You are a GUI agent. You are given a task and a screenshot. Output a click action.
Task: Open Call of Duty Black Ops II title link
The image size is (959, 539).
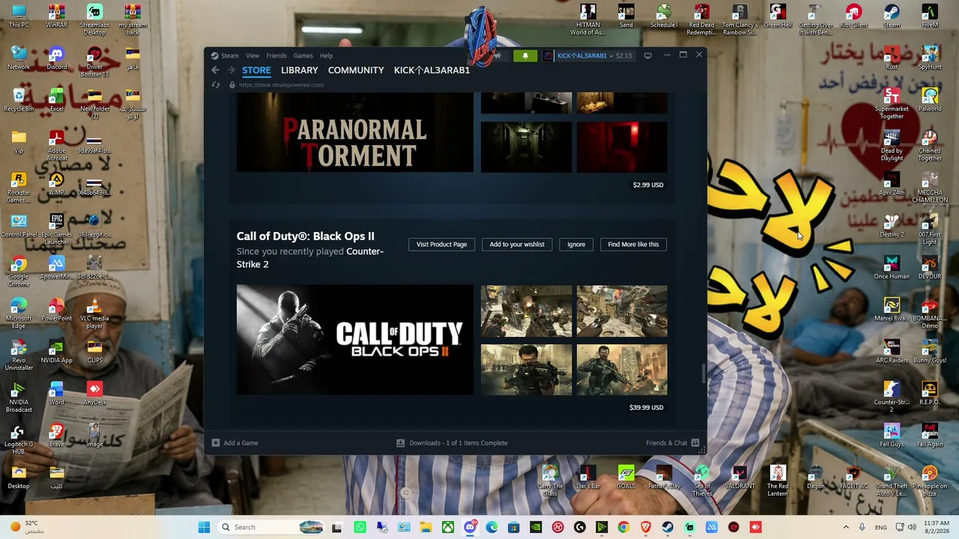[x=306, y=237]
